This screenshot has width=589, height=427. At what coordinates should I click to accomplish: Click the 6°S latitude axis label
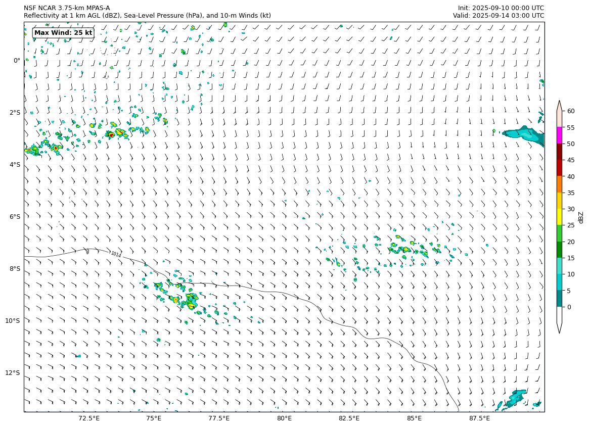15,217
